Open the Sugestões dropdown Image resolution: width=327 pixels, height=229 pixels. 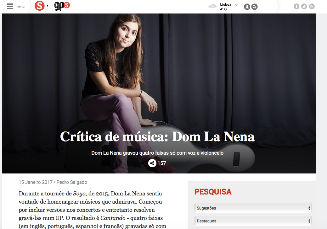coord(253,208)
